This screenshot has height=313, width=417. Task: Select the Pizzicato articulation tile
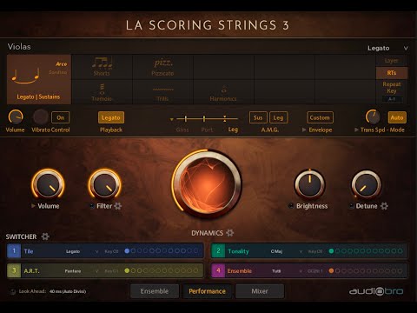click(x=162, y=67)
